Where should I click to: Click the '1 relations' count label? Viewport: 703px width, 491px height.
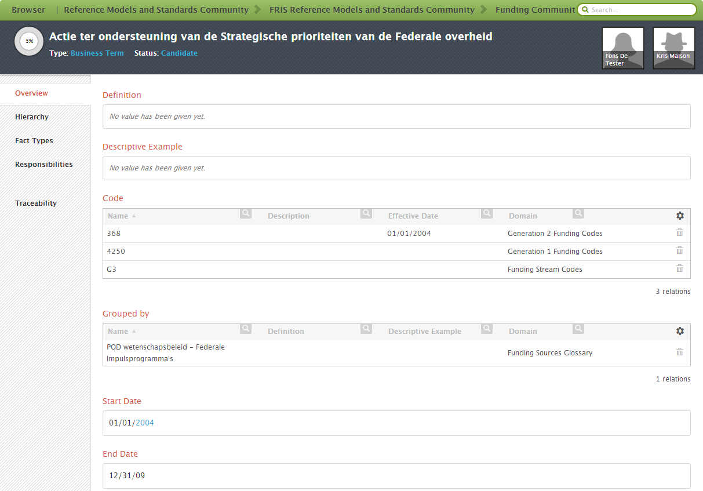coord(673,379)
